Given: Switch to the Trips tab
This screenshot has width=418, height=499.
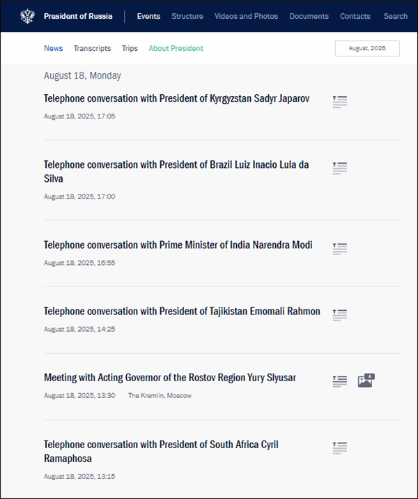Looking at the screenshot, I should pos(130,48).
